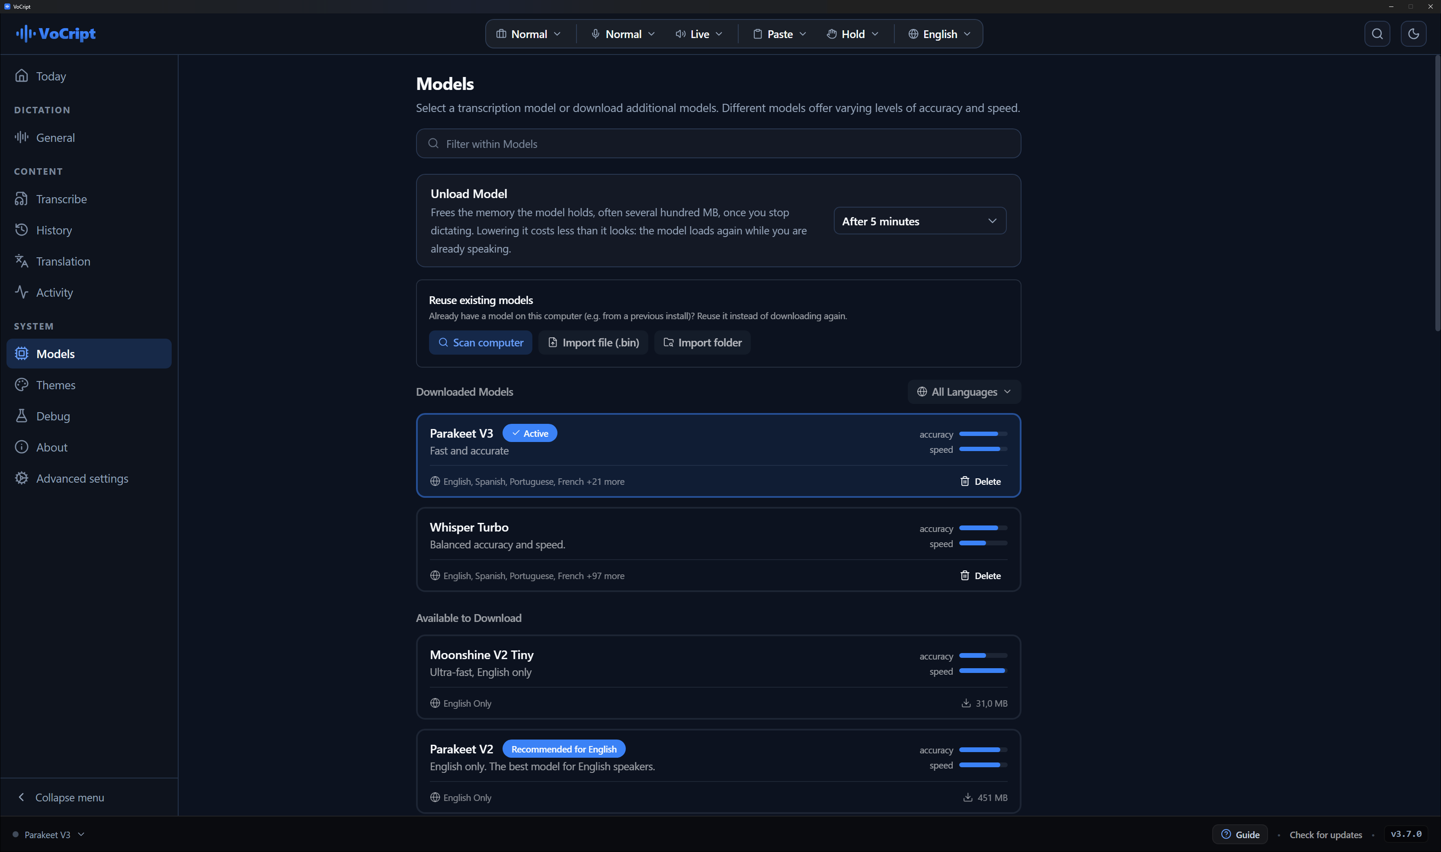The image size is (1441, 852).
Task: Click the Debug flask icon
Action: [x=21, y=415]
